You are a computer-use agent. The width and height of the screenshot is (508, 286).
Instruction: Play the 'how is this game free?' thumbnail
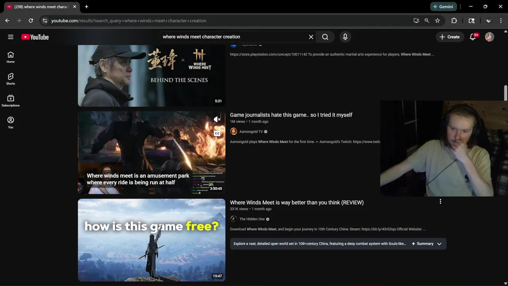point(152,240)
